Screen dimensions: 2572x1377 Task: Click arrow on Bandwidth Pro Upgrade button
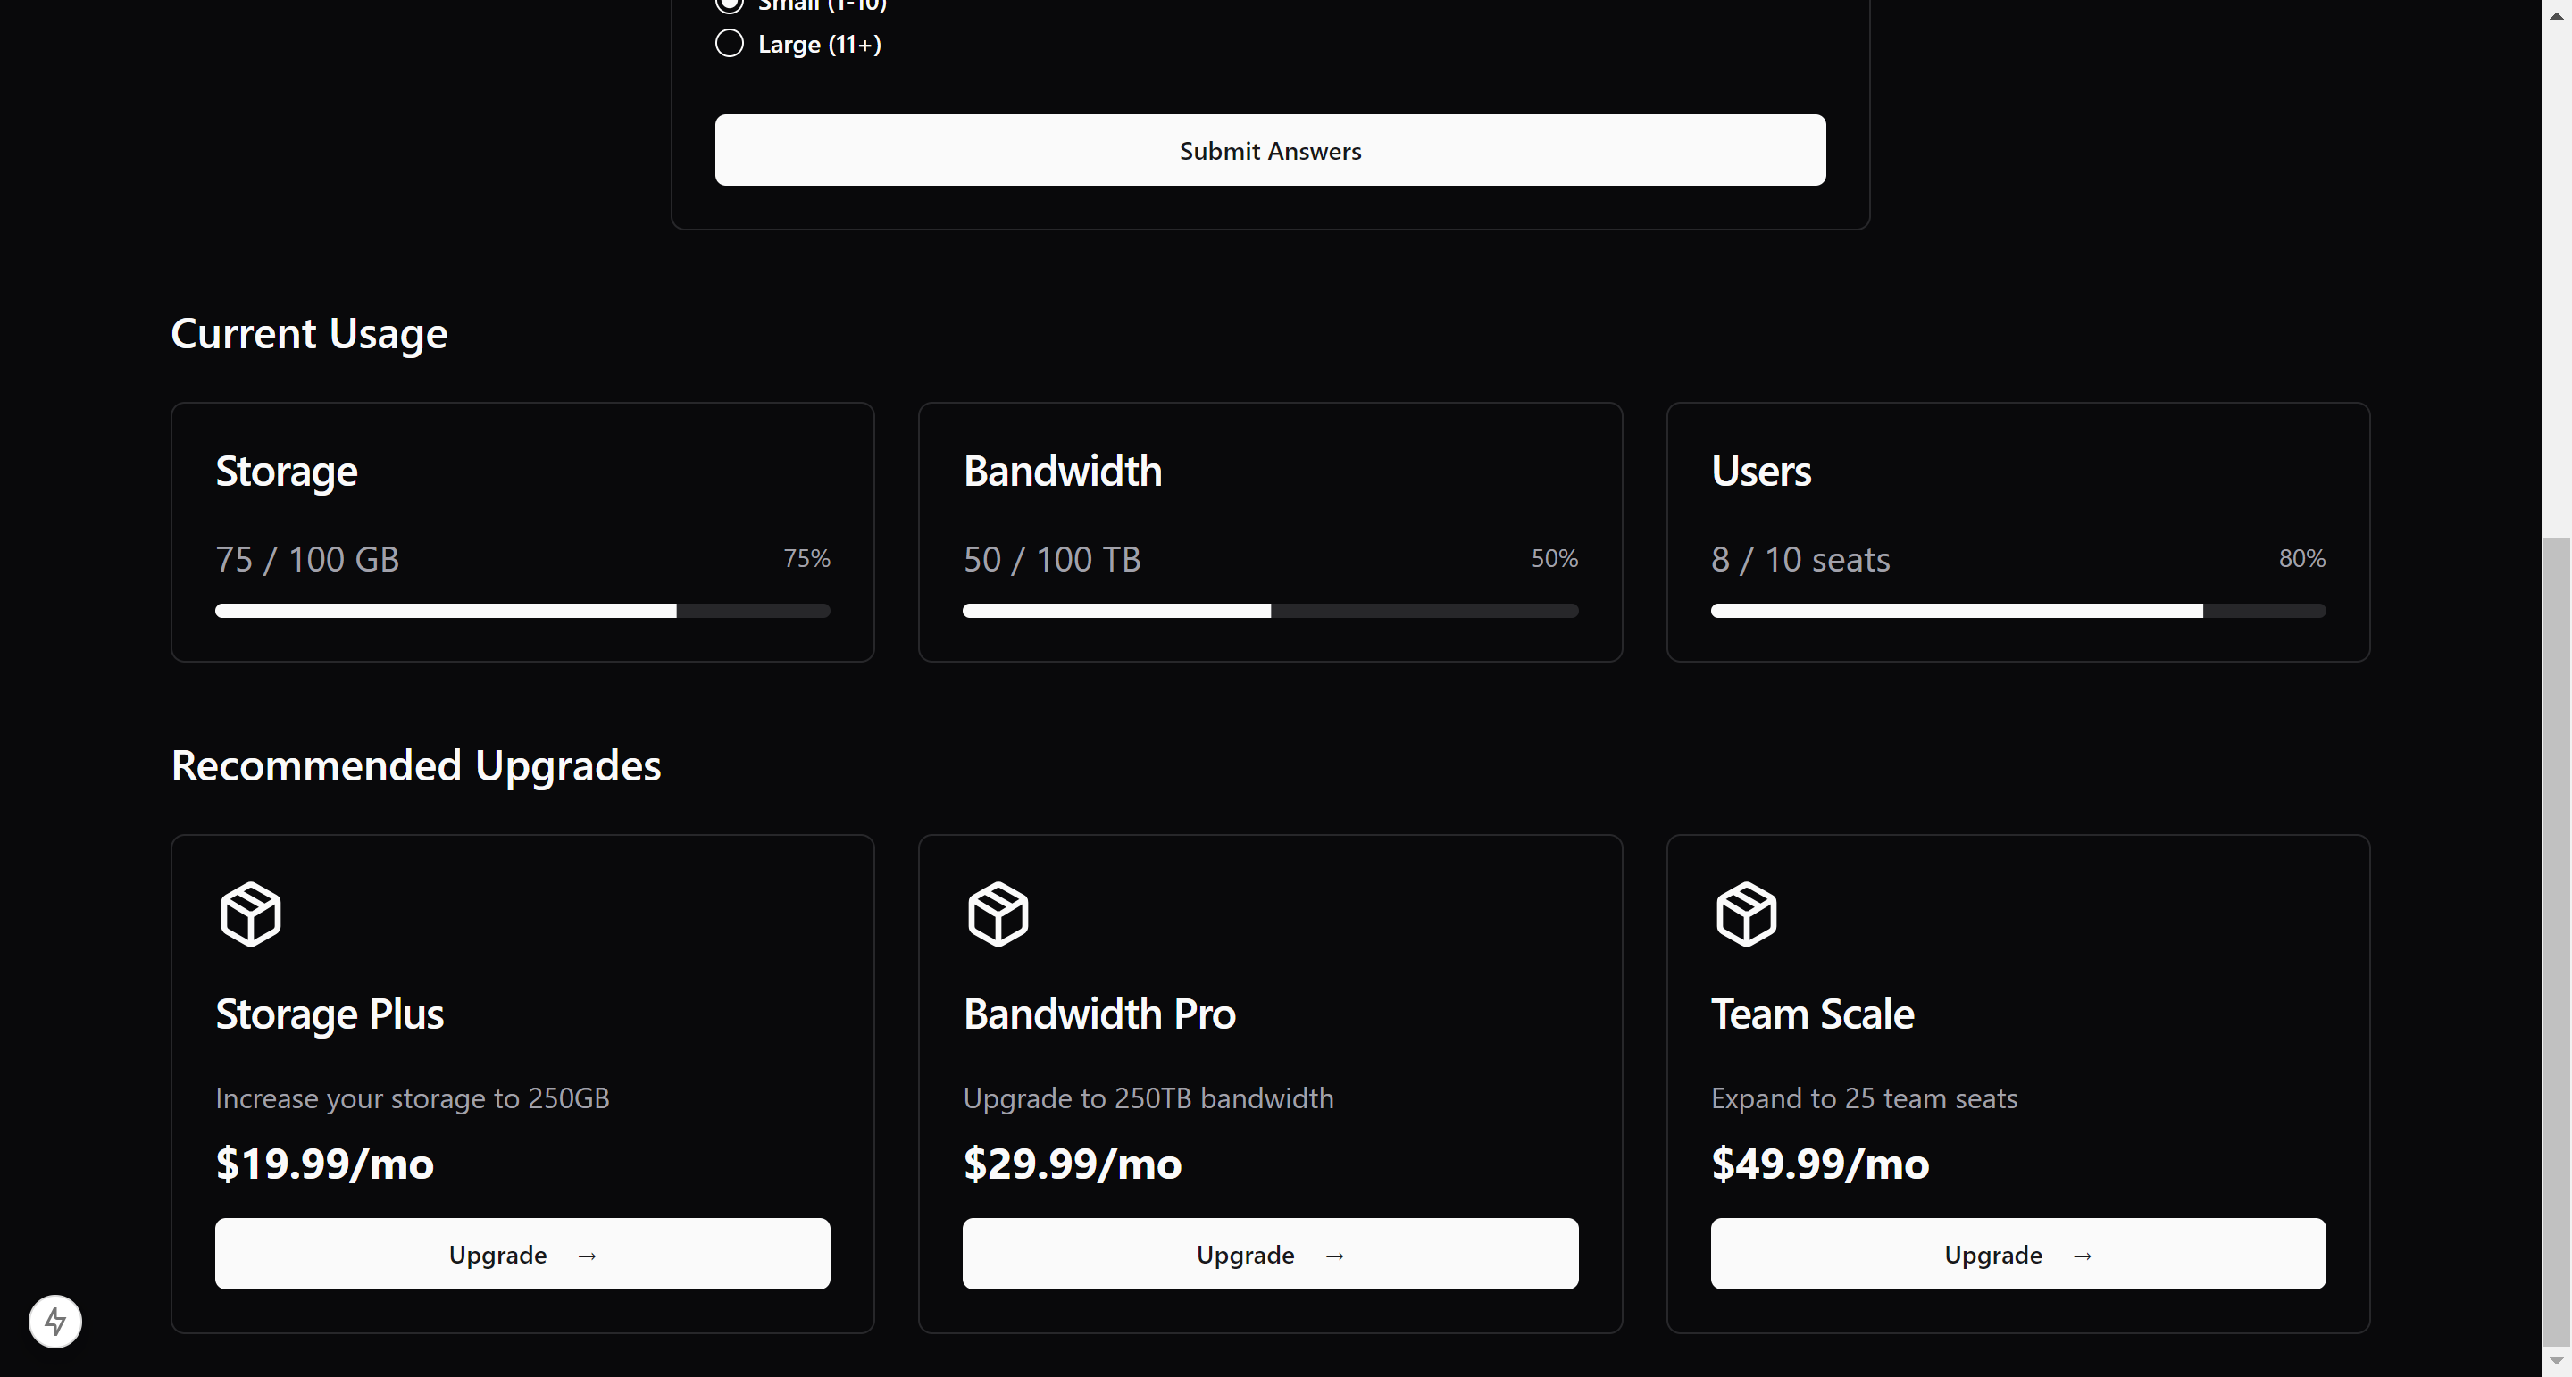pyautogui.click(x=1334, y=1256)
